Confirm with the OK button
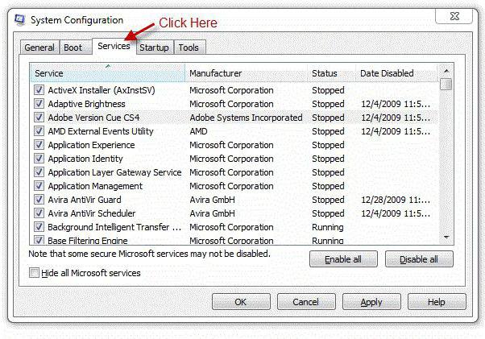This screenshot has width=485, height=339. 241,302
